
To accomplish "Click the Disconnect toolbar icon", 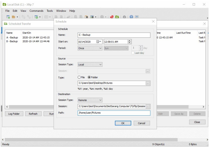I will pos(29,17).
